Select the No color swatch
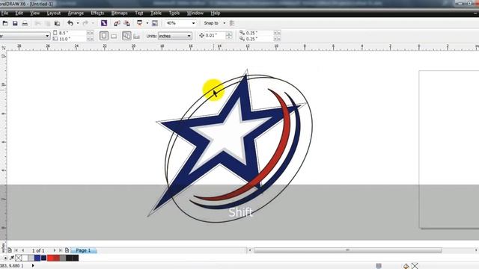 [x=18, y=258]
